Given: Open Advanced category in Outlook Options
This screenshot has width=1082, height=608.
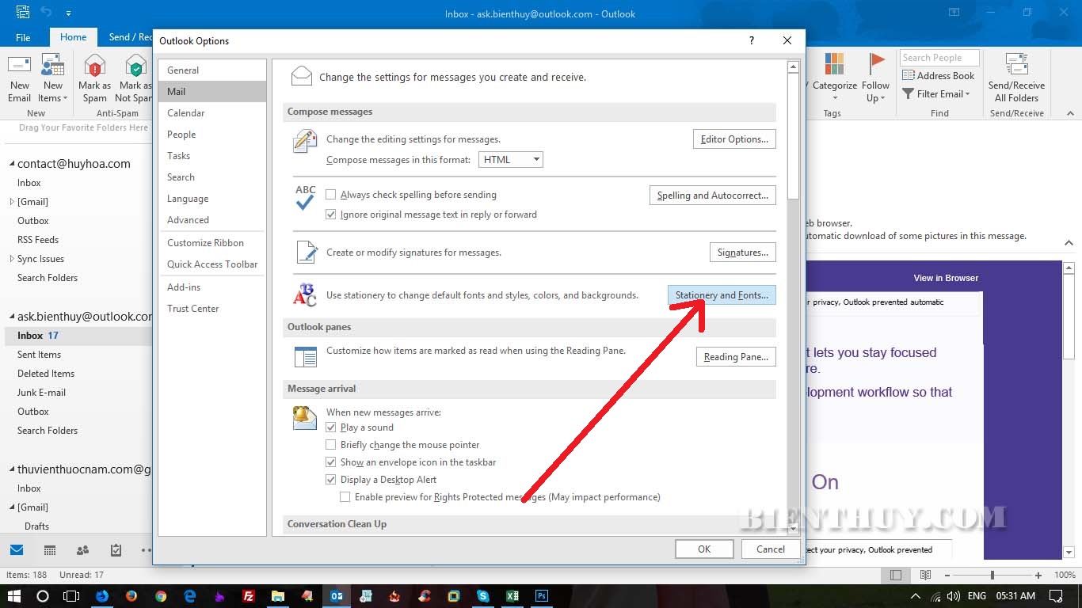Looking at the screenshot, I should pos(212,220).
